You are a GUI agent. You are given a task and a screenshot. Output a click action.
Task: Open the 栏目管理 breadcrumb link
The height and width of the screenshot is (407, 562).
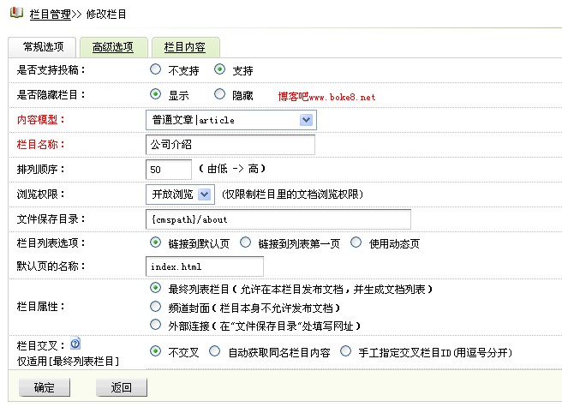point(51,15)
